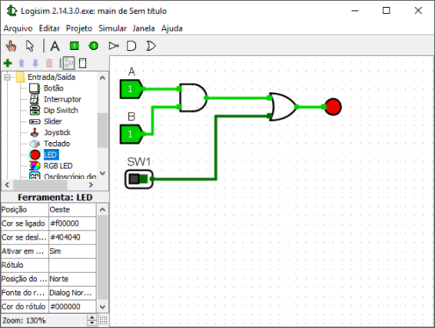435x328 pixels.
Task: Toggle the SW1 switch on canvas
Action: tap(138, 180)
